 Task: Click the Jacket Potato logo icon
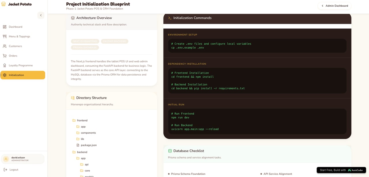tap(3, 4)
